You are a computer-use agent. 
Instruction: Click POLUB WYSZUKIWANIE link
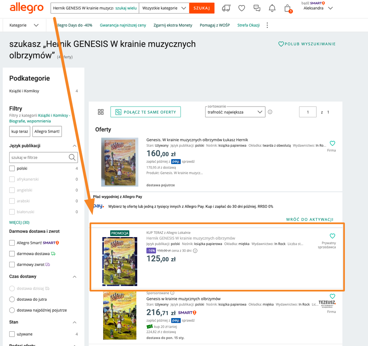coord(307,44)
